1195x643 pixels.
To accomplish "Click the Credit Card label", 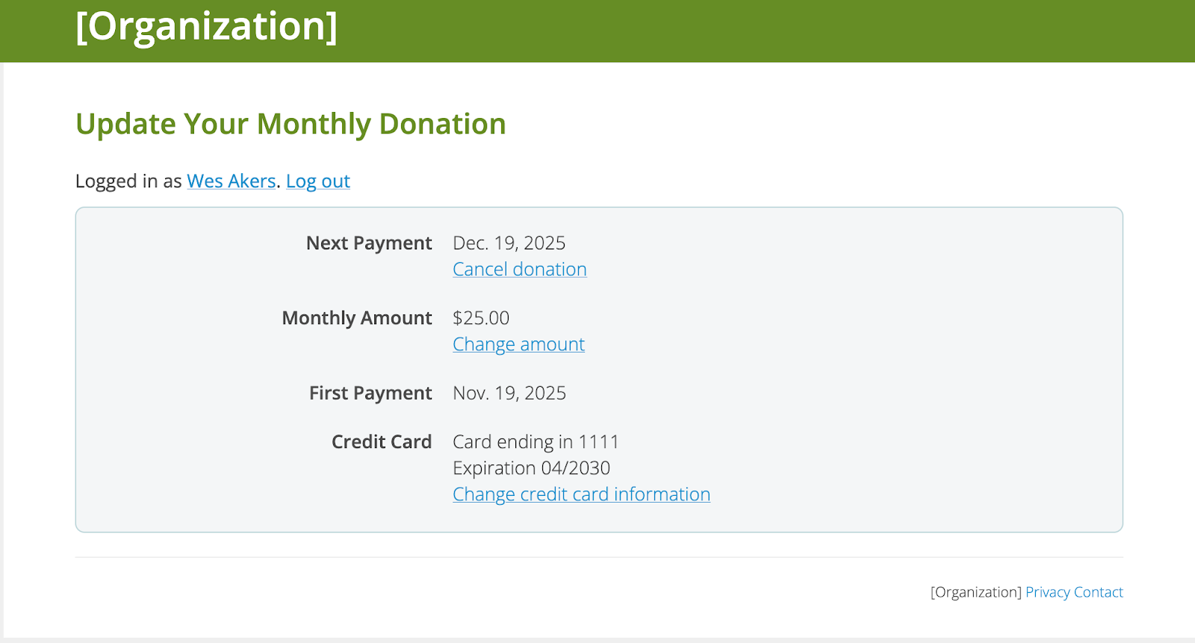I will [382, 442].
